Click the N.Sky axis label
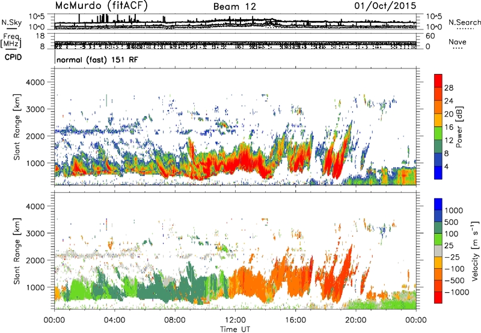Image resolution: width=481 pixels, height=333 pixels. (x=11, y=22)
